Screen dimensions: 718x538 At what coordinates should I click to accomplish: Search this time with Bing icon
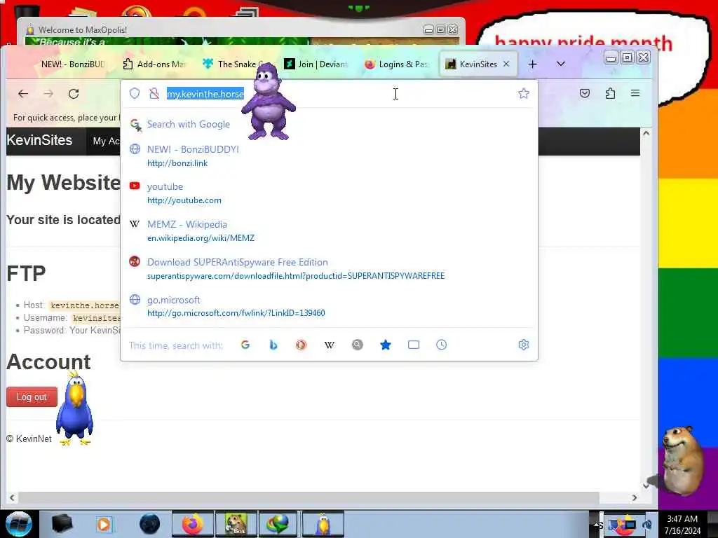click(273, 345)
